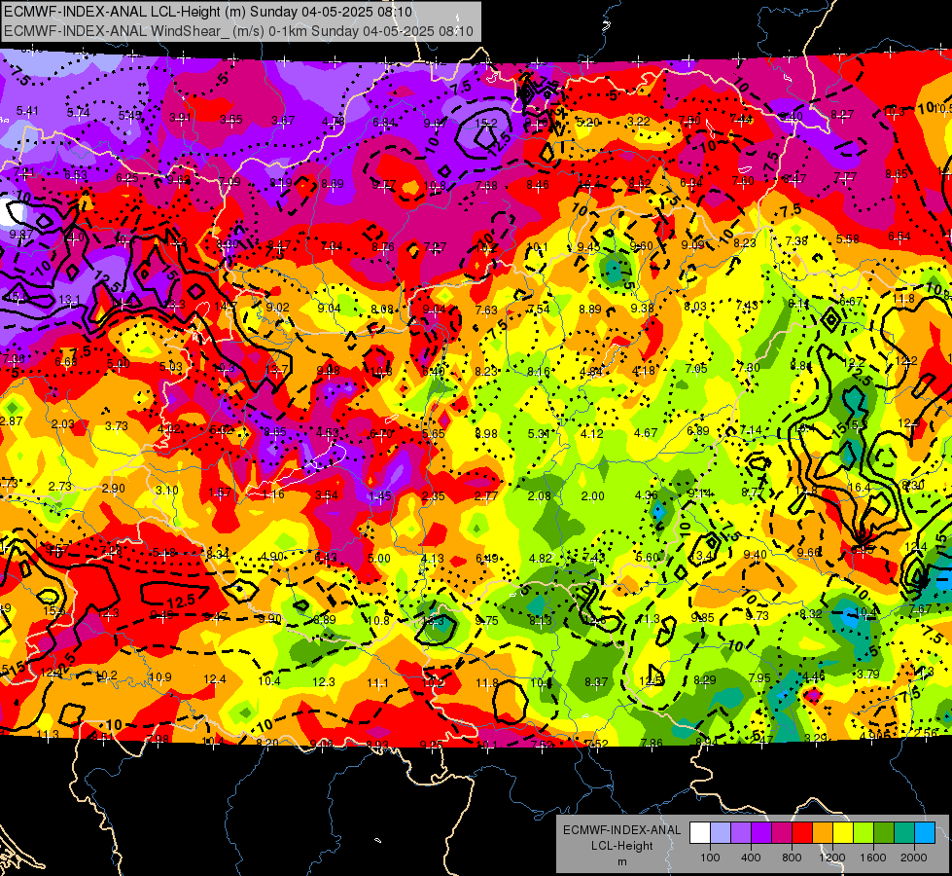Click the 10.9 grid value on the map

click(x=160, y=676)
